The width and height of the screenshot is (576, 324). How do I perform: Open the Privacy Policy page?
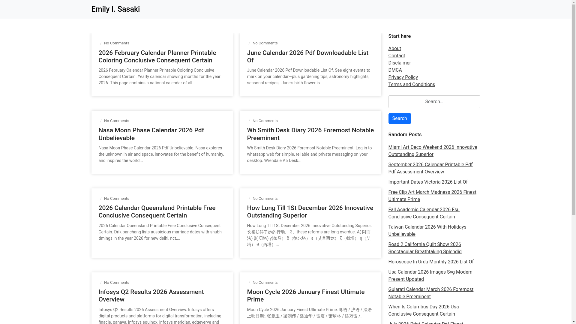(x=403, y=77)
